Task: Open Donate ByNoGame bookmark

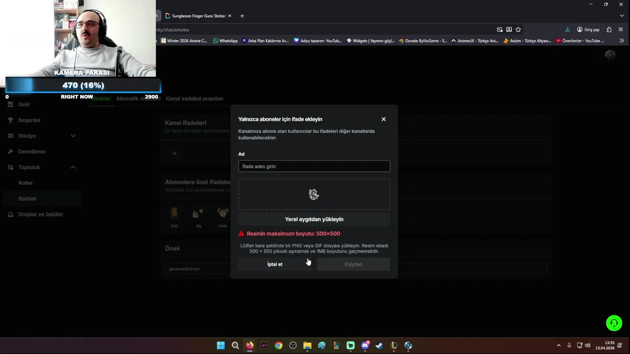Action: (423, 41)
